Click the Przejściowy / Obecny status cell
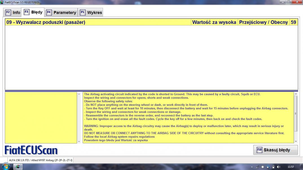The width and height of the screenshot is (303, 170). coord(264,22)
